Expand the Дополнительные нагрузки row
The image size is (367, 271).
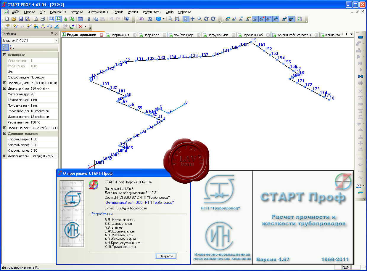(4, 156)
